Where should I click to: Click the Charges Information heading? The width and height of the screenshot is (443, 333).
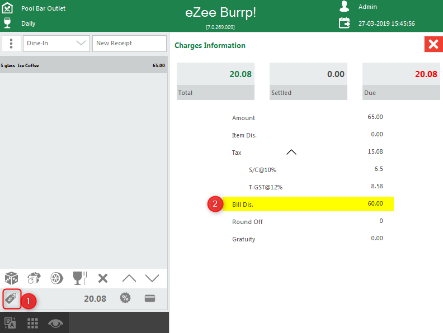[x=210, y=45]
